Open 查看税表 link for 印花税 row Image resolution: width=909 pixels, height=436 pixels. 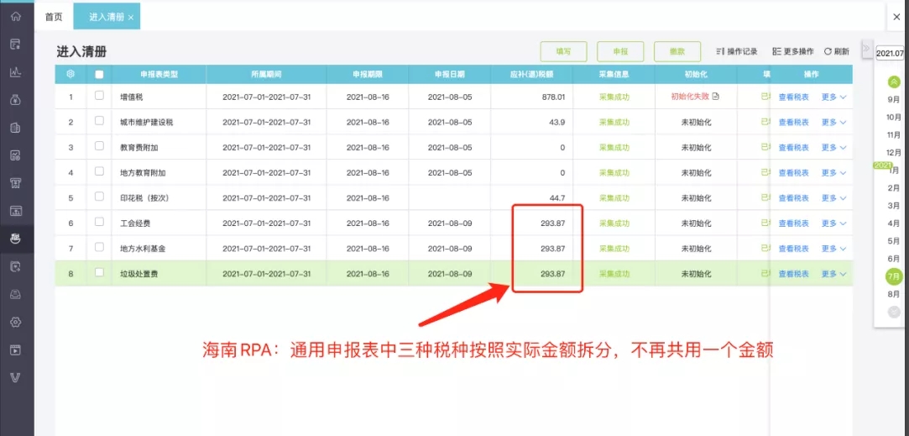click(794, 198)
